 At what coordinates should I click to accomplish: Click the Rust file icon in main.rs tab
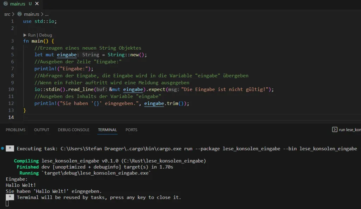tap(5, 4)
